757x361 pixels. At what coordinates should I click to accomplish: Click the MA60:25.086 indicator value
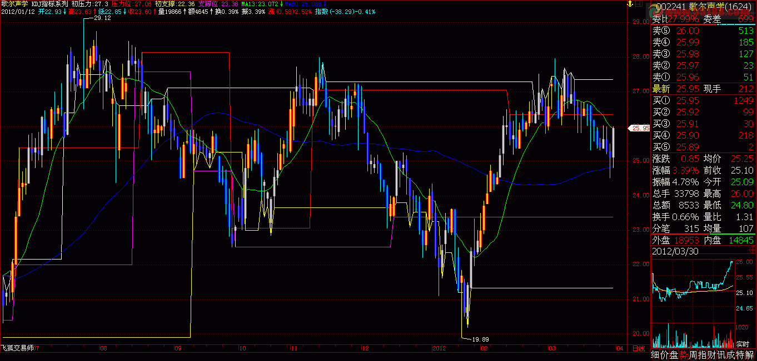click(x=303, y=4)
